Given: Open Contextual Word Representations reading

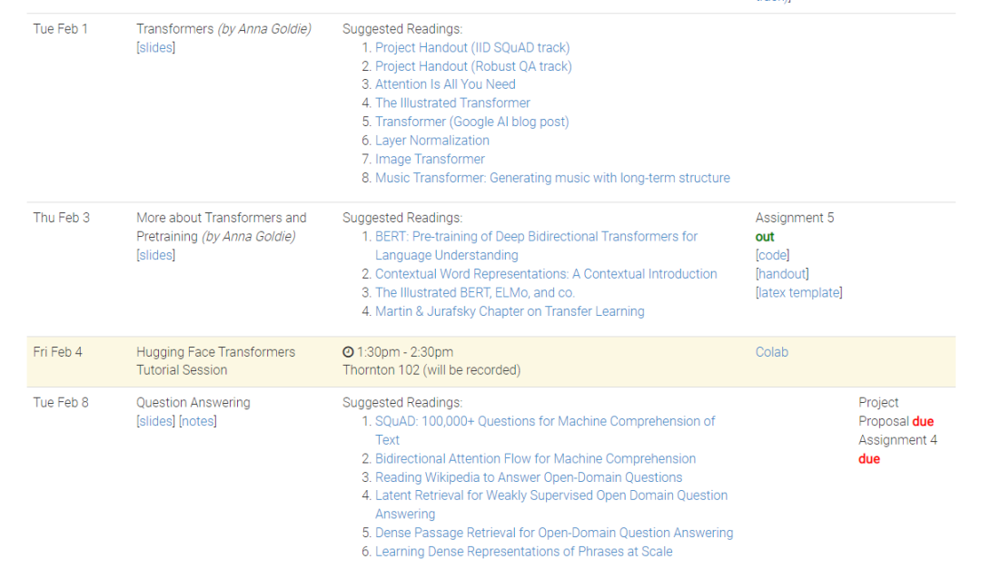Looking at the screenshot, I should tap(546, 274).
